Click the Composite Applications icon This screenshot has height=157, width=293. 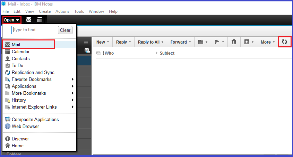pyautogui.click(x=8, y=119)
